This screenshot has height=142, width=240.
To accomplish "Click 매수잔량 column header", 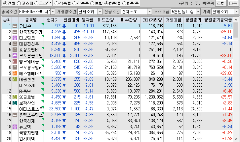I will pos(129,20).
